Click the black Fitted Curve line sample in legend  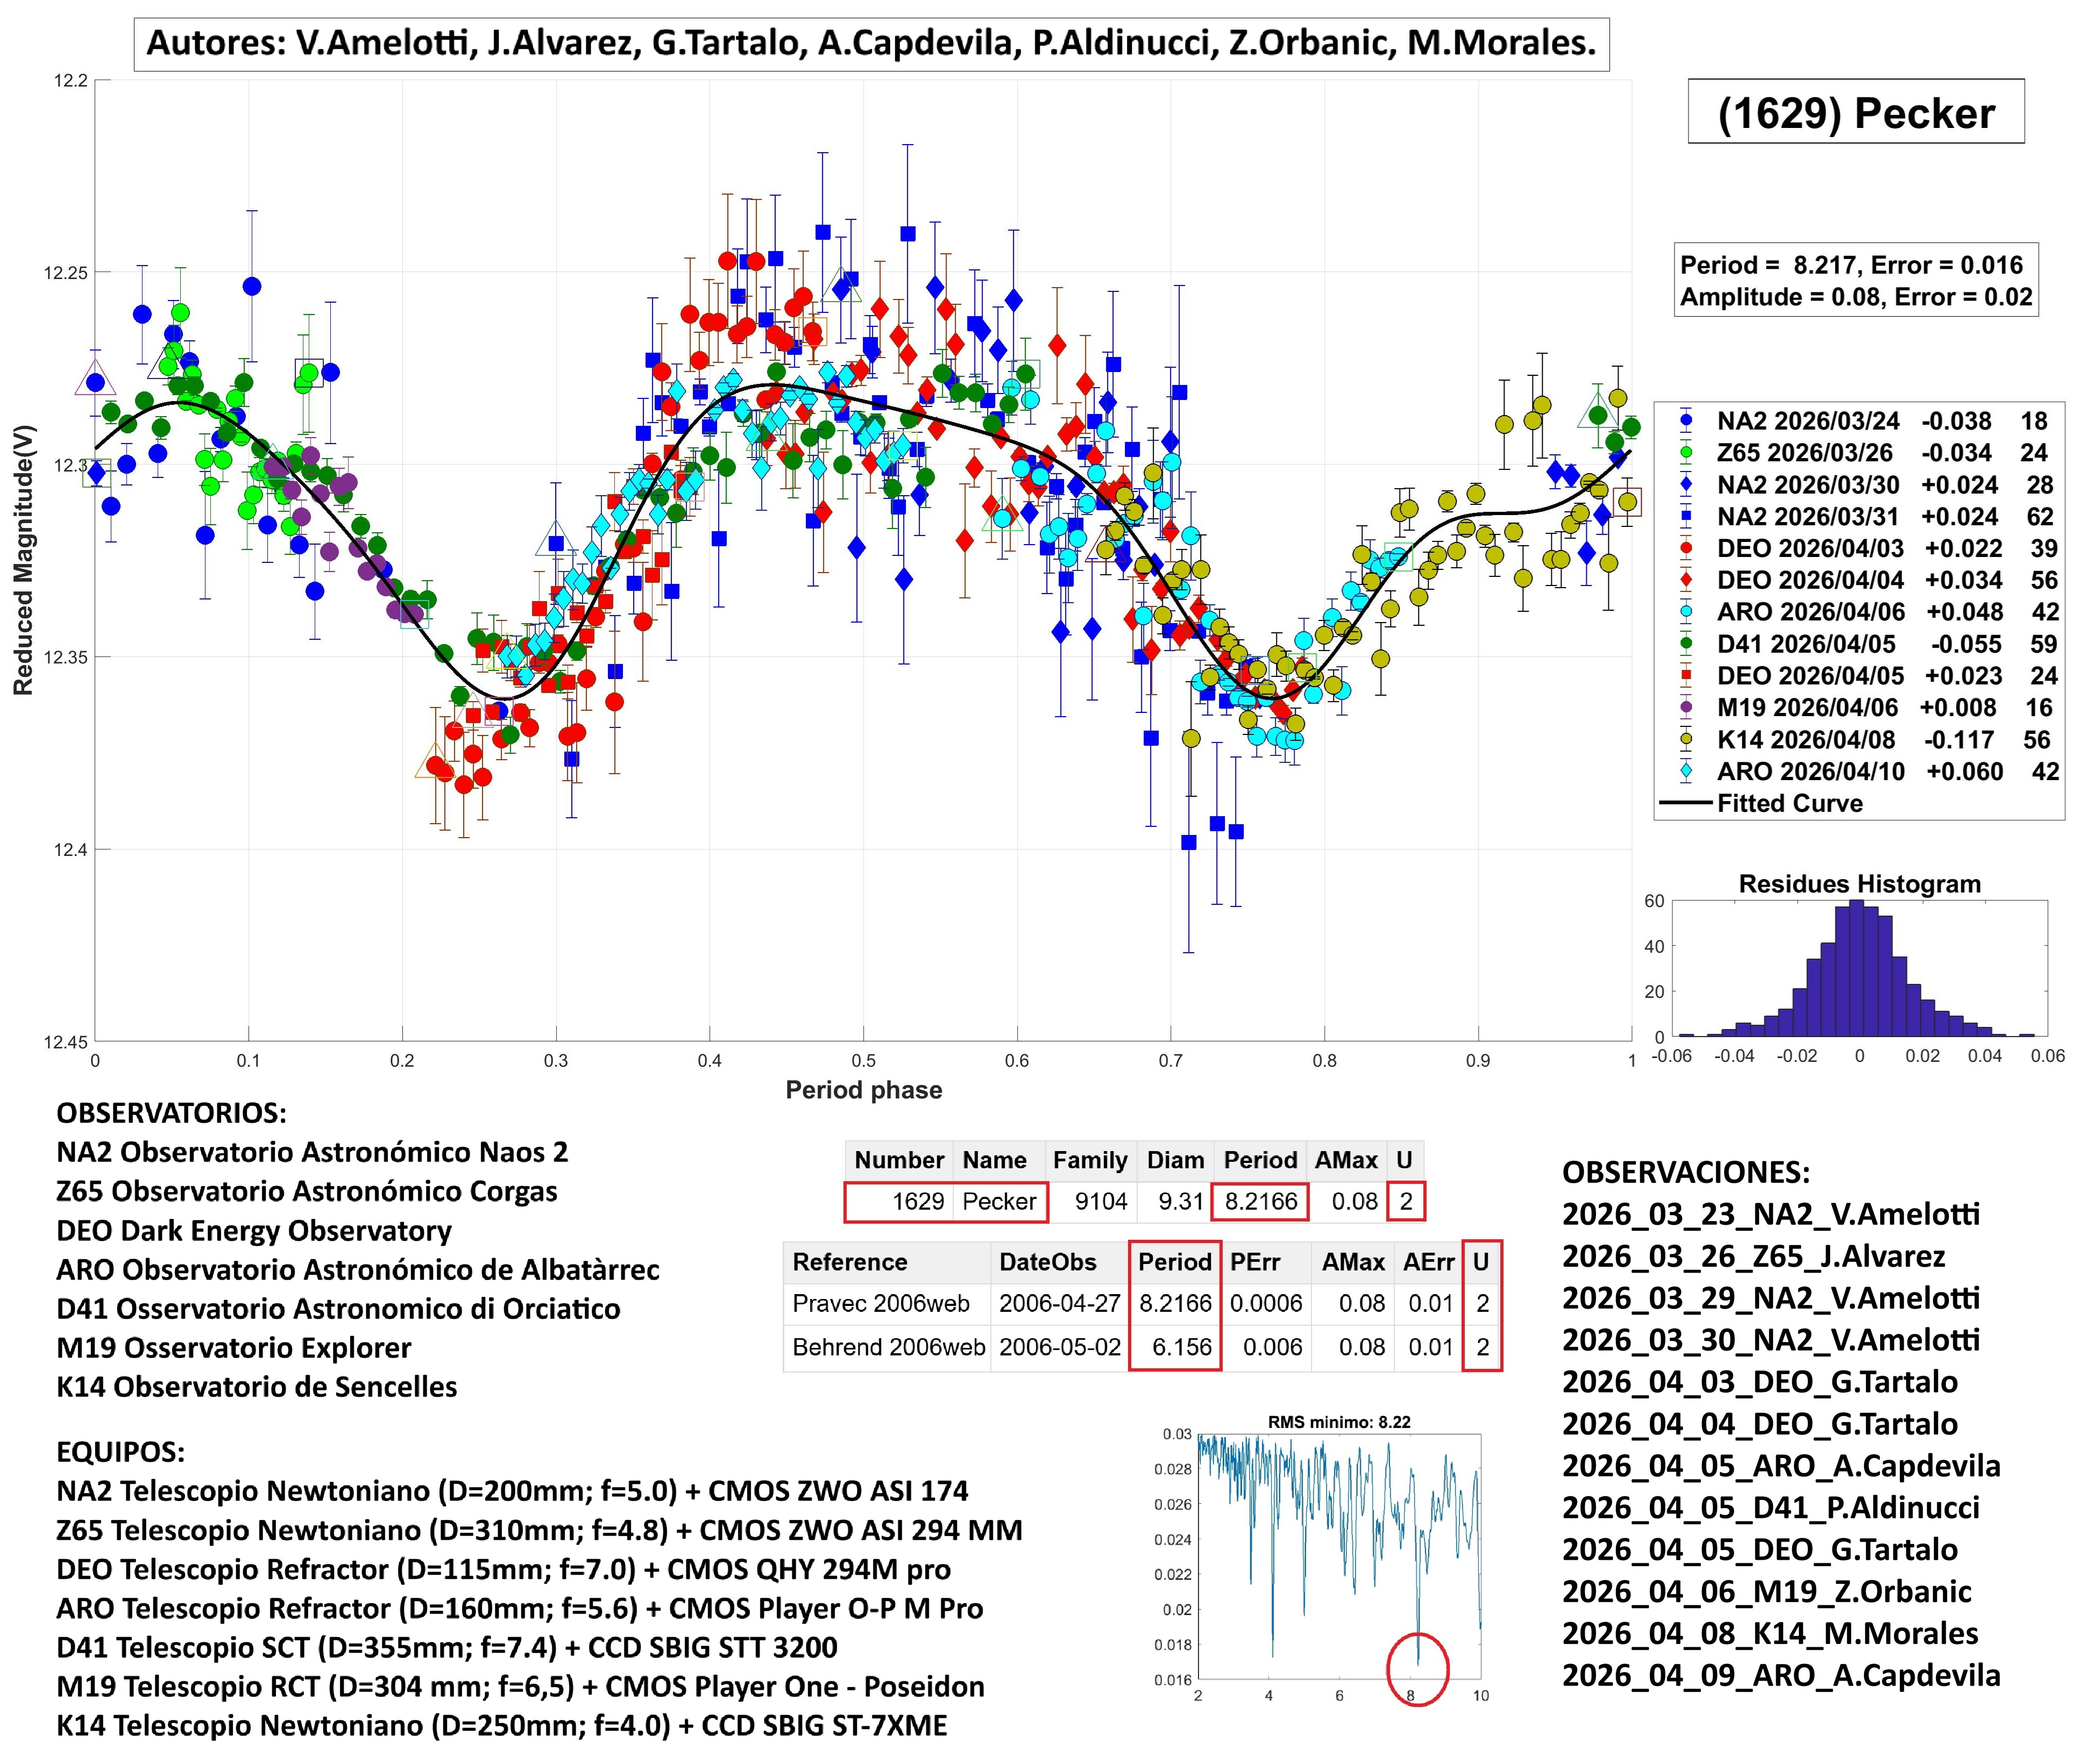coord(1686,803)
